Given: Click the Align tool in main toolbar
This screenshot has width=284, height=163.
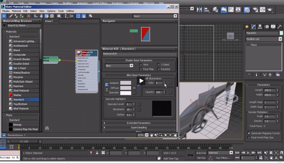Looking at the screenshot, I should tap(207, 10).
